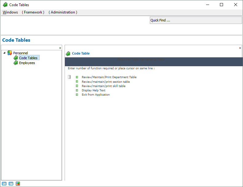Collapse the Personnel tree node

coord(4,53)
